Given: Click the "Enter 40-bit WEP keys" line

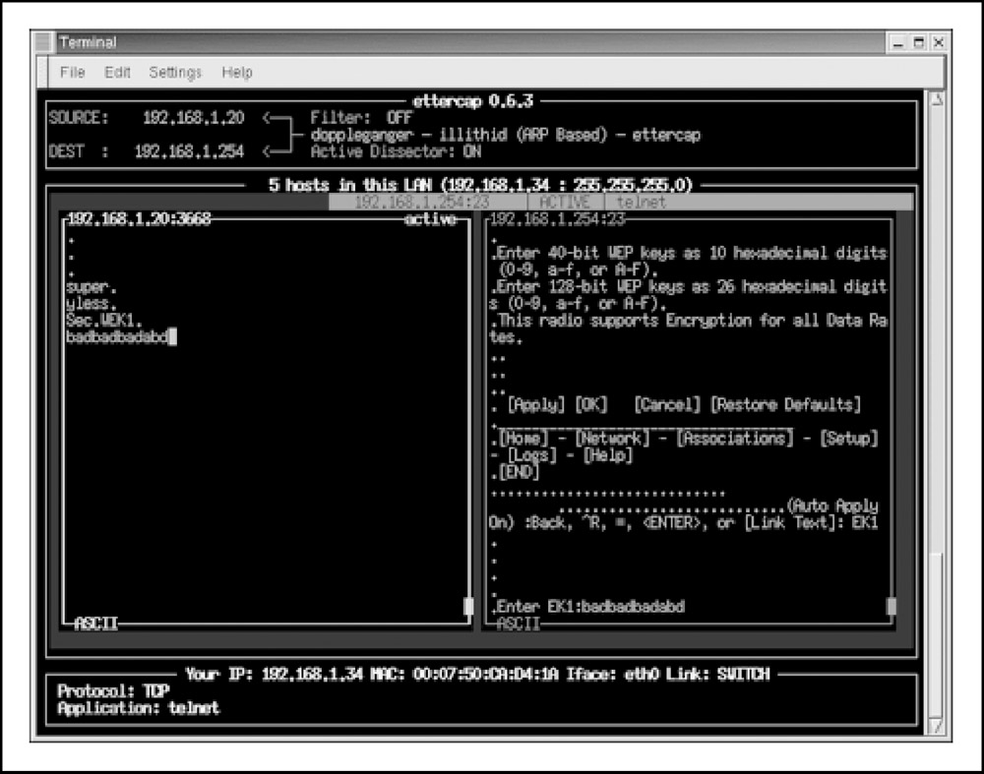Looking at the screenshot, I should coord(689,262).
